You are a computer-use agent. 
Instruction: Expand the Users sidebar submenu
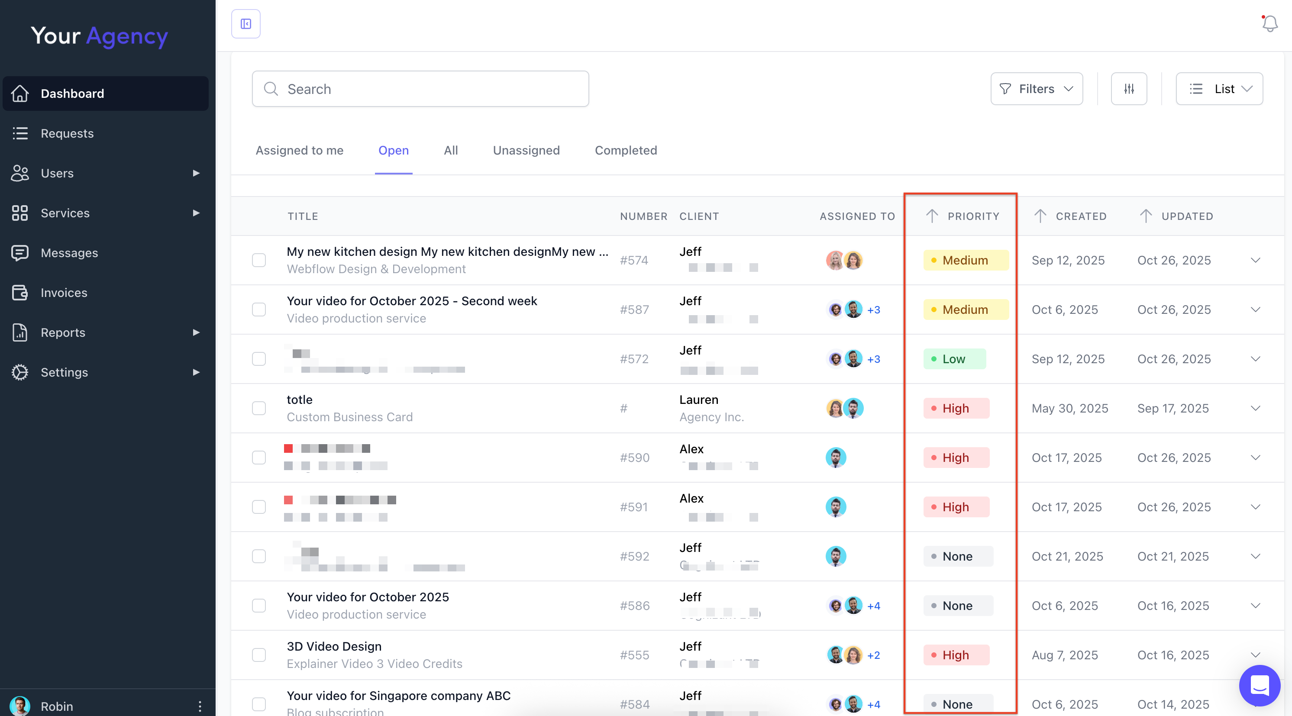[196, 173]
